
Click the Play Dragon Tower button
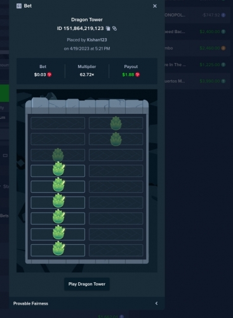(x=87, y=284)
